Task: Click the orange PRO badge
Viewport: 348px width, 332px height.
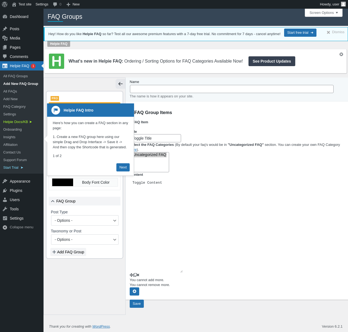Action: point(55,98)
